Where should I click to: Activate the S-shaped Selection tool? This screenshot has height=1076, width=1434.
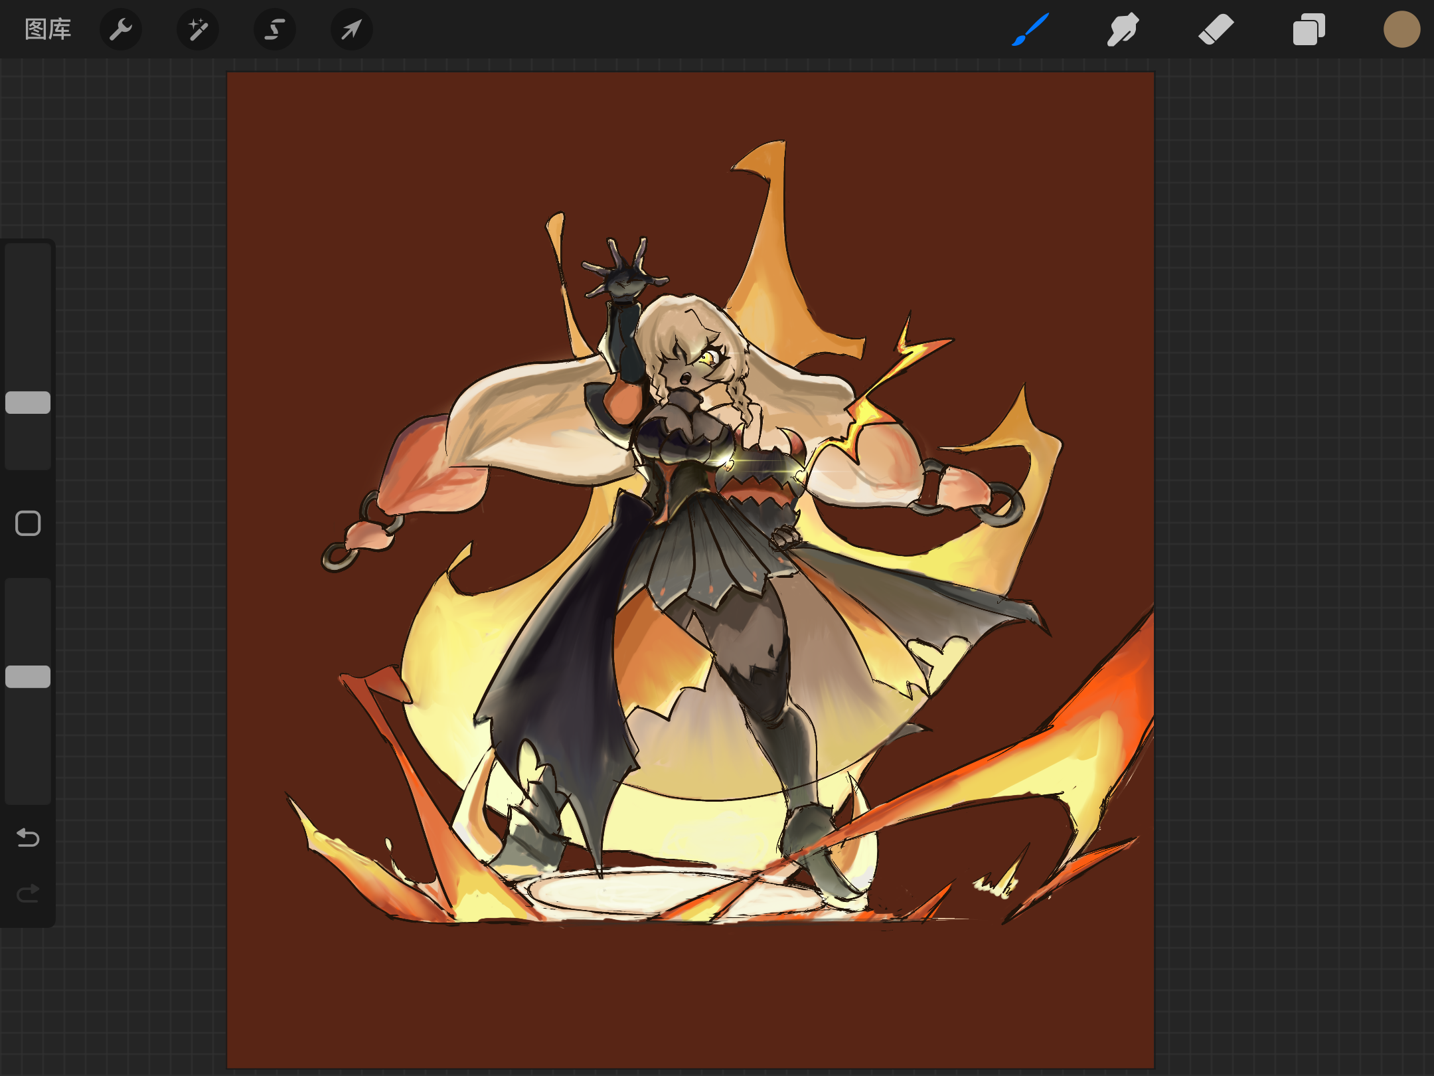tap(275, 29)
